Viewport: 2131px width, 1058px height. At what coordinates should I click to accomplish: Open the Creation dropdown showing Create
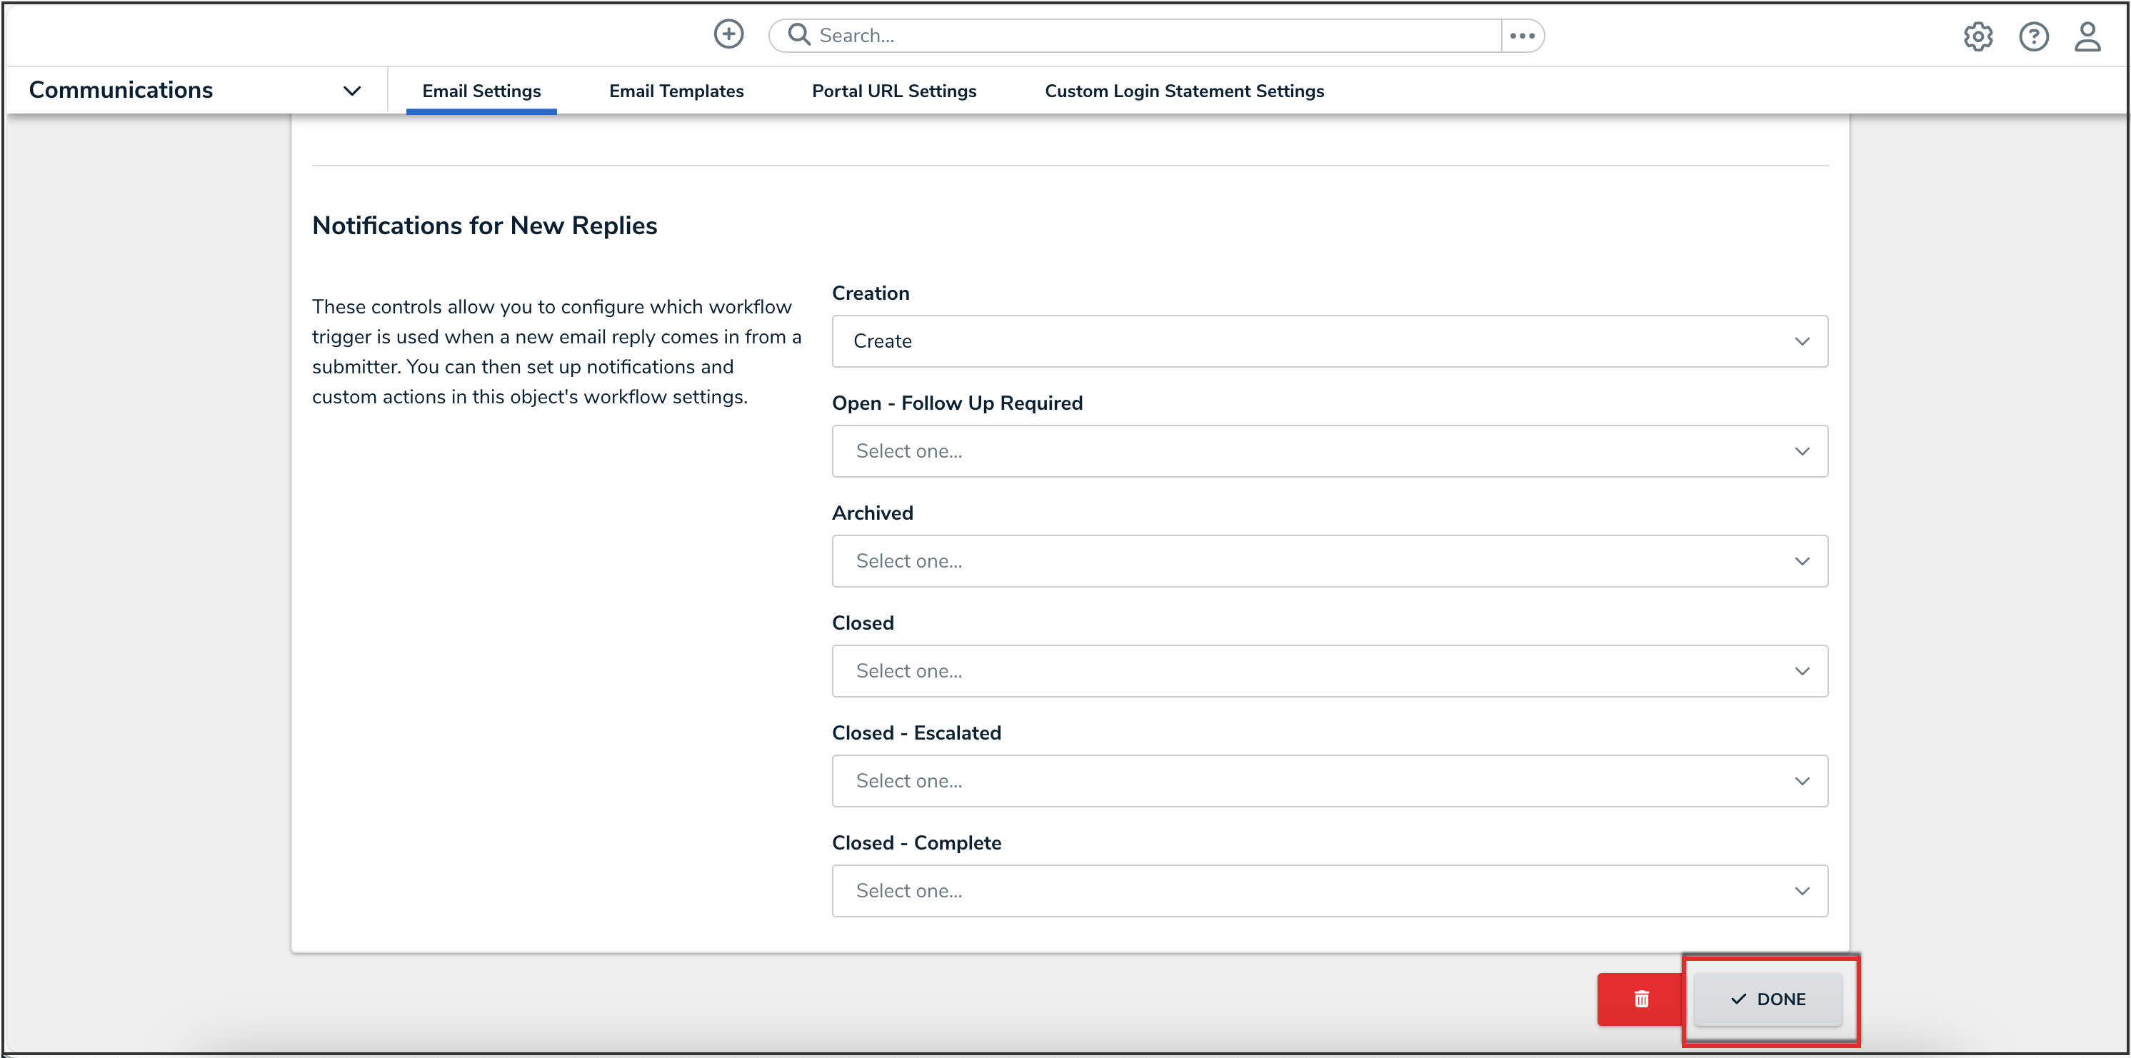point(1328,341)
